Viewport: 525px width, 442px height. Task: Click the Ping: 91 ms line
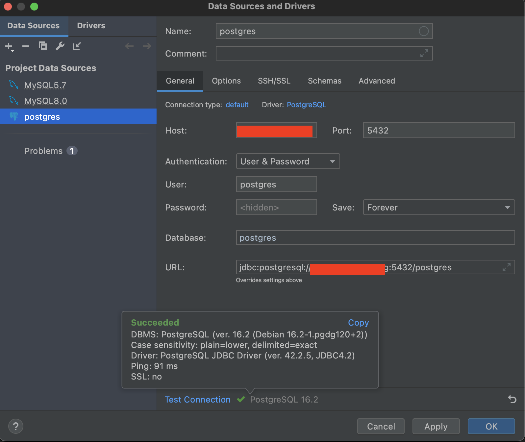click(x=154, y=366)
